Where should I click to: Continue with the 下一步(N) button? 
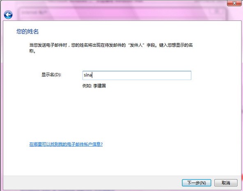196,183
